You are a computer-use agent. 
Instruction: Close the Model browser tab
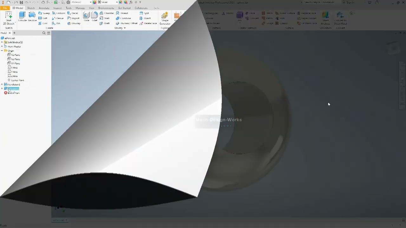[10, 33]
